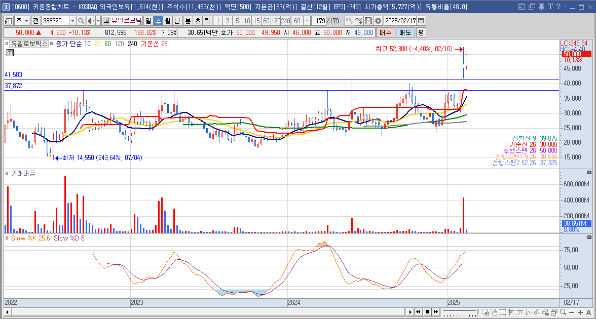Select the 240 interval preset button
Viewport: 596px width, 319px height.
tap(285, 20)
